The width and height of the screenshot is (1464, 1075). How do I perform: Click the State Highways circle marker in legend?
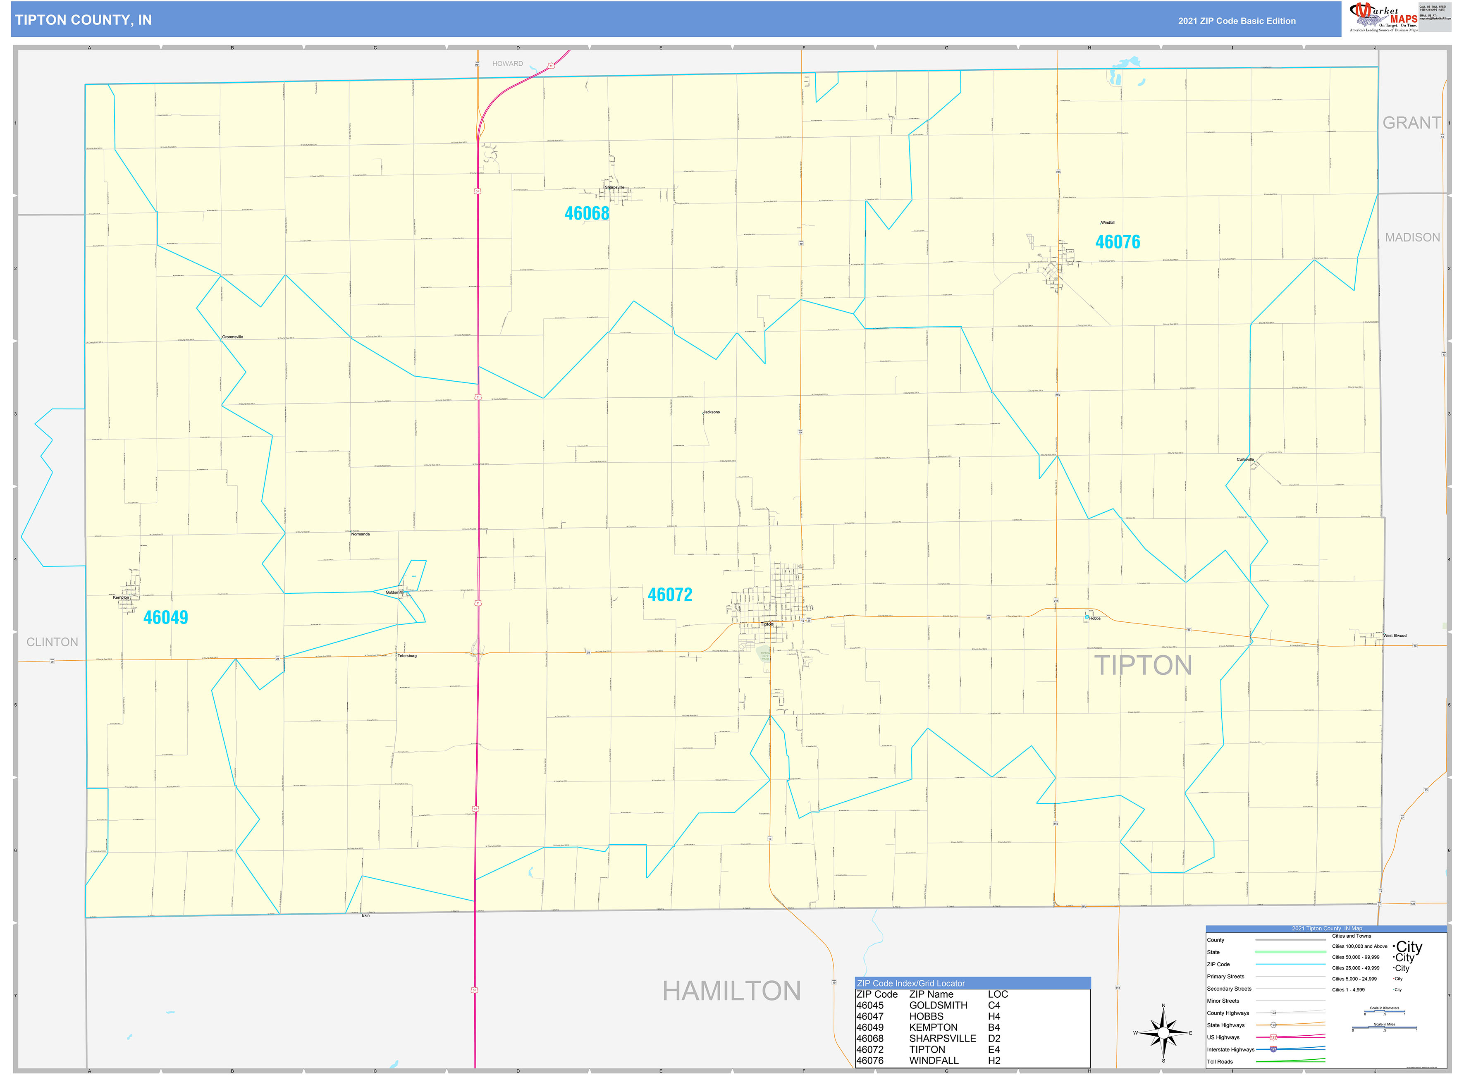[1273, 1025]
